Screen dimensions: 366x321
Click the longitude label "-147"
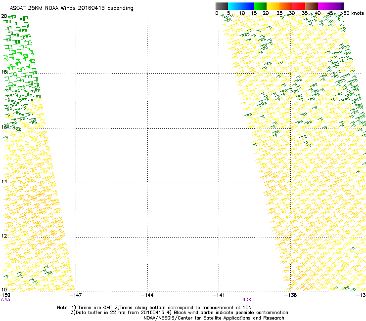(76, 295)
